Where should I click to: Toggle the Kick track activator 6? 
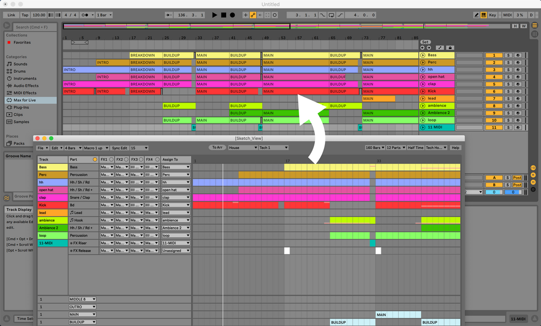click(494, 91)
